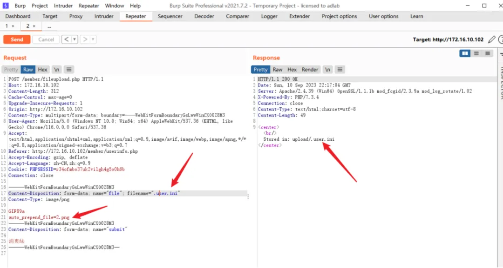Open the Repeater menu
This screenshot has height=268, width=503.
coord(89,6)
